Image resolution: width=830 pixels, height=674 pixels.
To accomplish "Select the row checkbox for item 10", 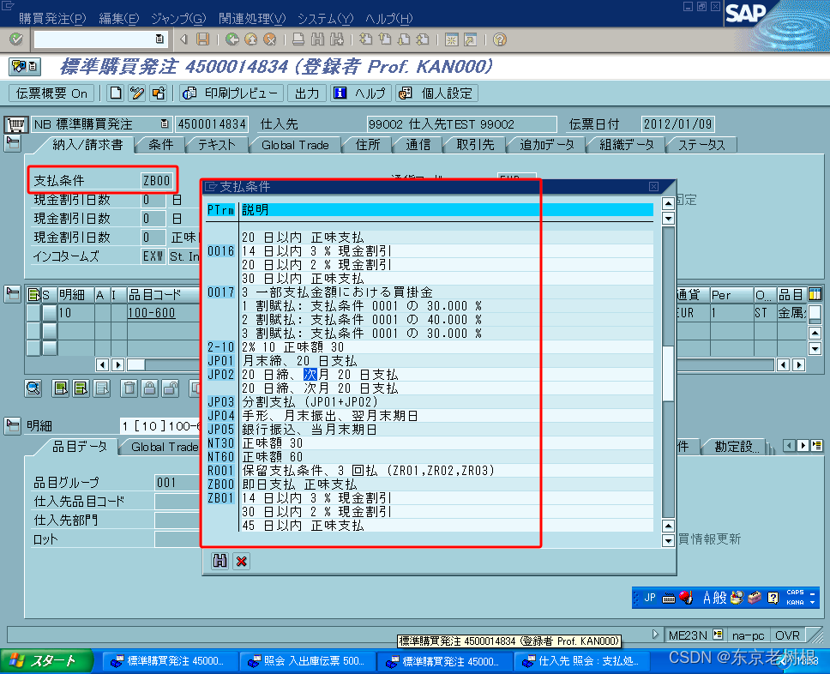I will click(x=33, y=312).
